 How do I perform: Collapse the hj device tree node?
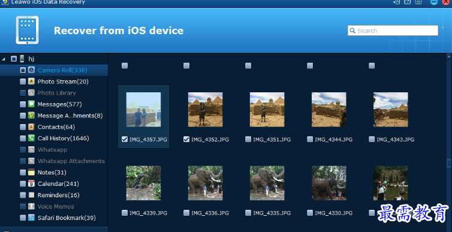tap(4, 59)
